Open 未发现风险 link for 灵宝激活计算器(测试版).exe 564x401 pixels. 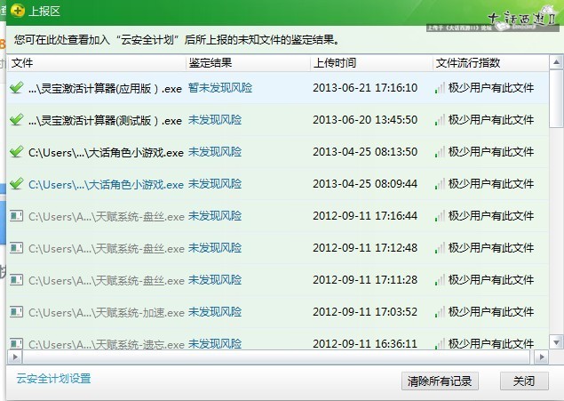pyautogui.click(x=215, y=120)
